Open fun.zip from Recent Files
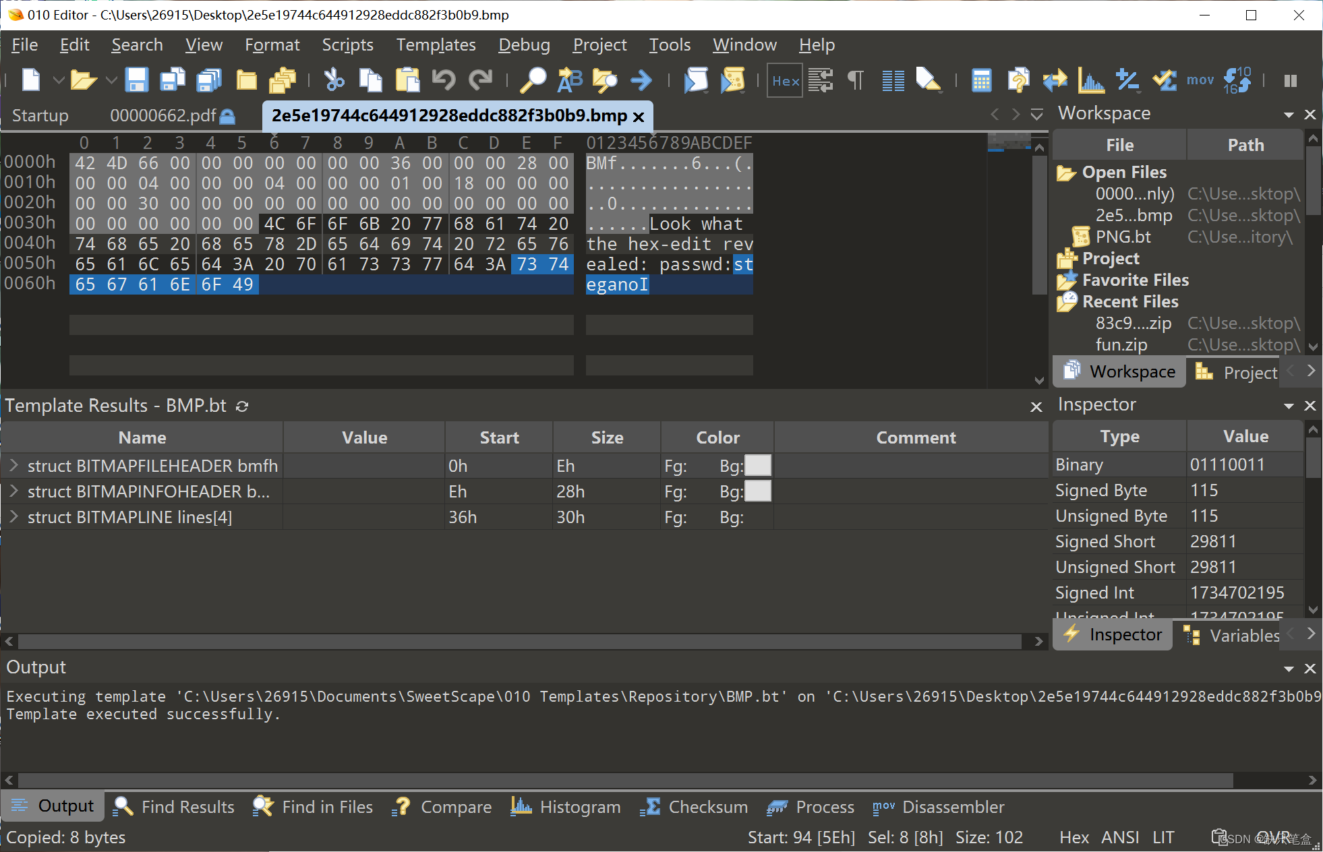 click(x=1121, y=344)
